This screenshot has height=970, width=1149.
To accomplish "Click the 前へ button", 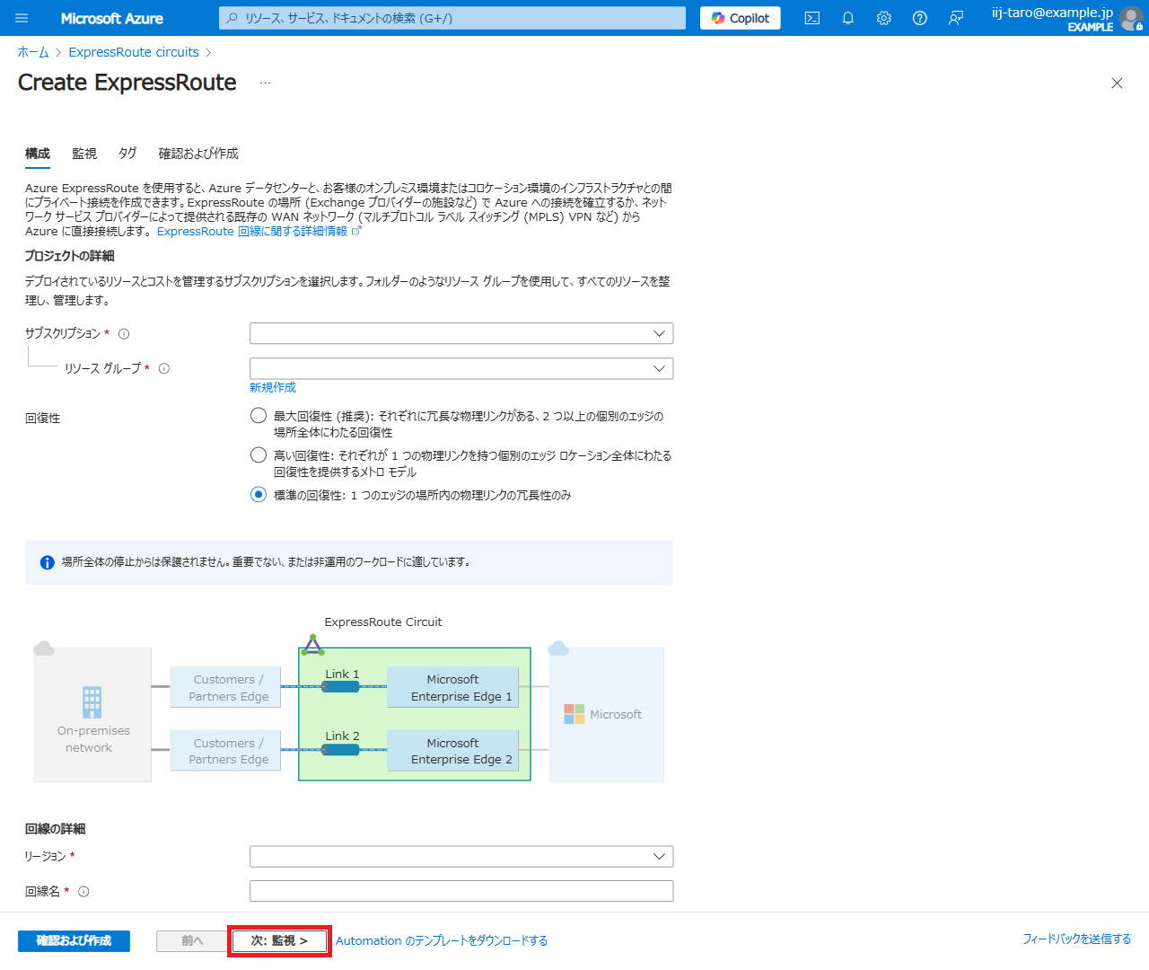I will click(192, 940).
